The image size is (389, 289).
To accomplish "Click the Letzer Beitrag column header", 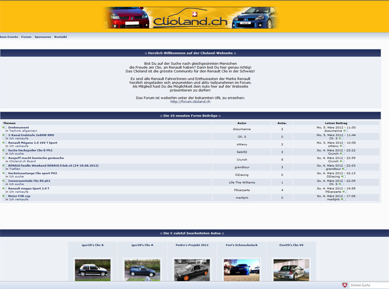I will (x=336, y=123).
